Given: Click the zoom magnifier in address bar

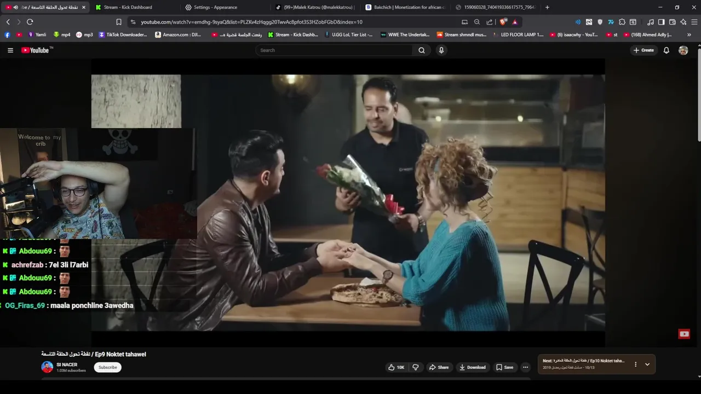Looking at the screenshot, I should (476, 22).
